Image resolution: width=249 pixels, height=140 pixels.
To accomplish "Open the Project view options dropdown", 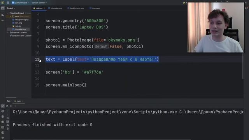I will 11,8.
